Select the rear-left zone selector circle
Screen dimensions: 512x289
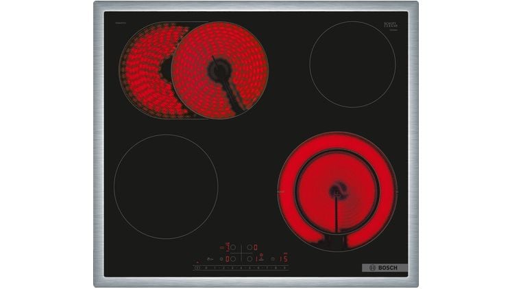(233, 247)
